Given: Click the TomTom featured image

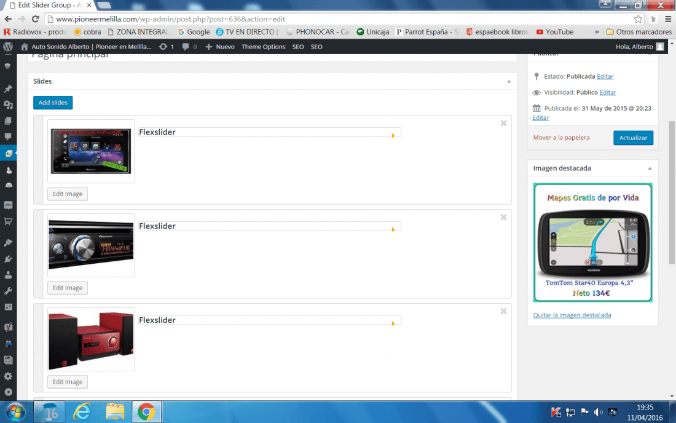Looking at the screenshot, I should 593,242.
